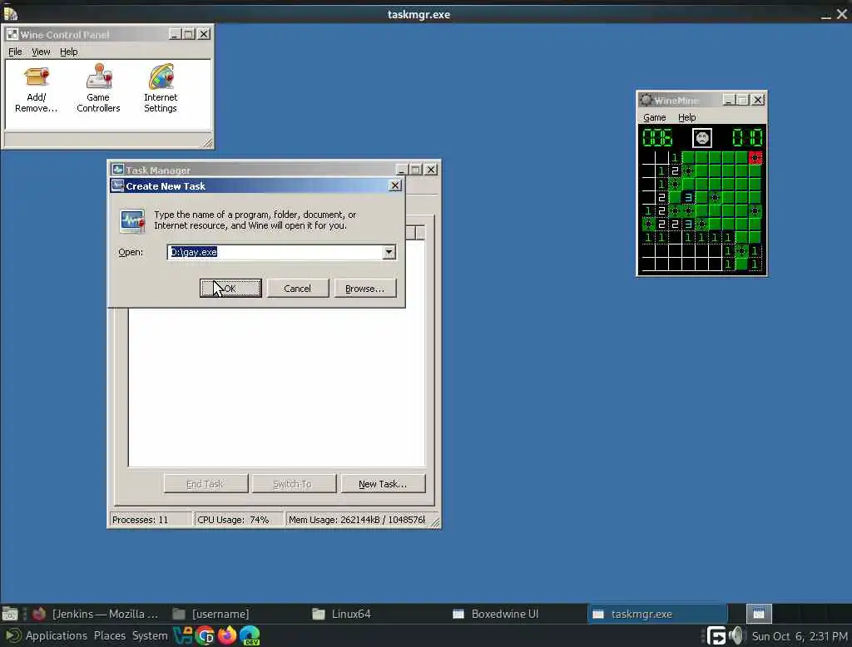The height and width of the screenshot is (647, 852).
Task: Close the Create New Task dialog
Action: pyautogui.click(x=395, y=185)
